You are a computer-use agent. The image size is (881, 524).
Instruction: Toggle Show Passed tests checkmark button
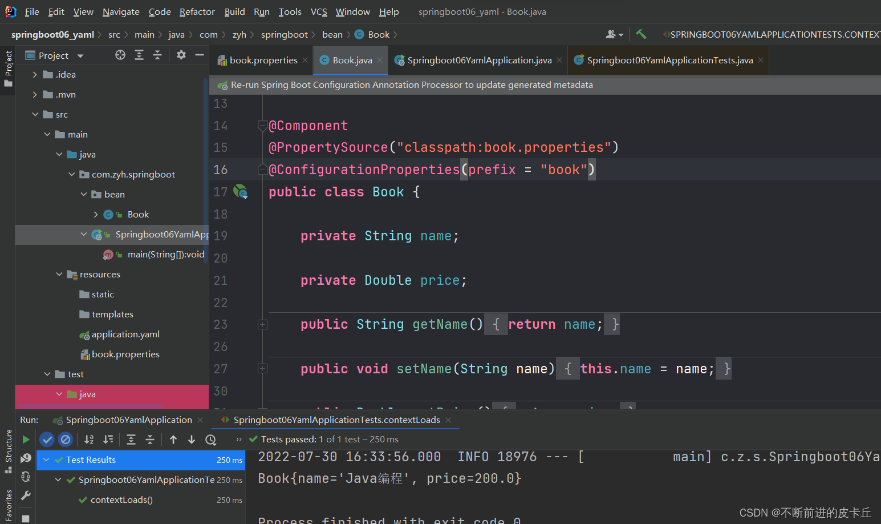(47, 440)
